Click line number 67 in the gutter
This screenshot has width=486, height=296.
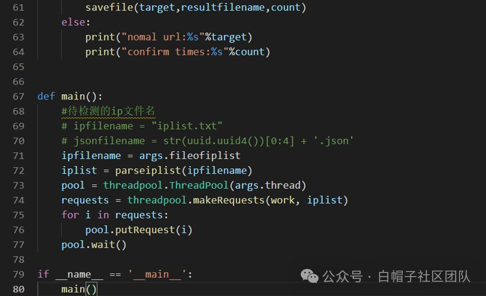(19, 97)
